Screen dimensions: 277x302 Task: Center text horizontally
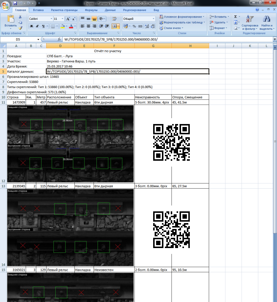[89, 26]
